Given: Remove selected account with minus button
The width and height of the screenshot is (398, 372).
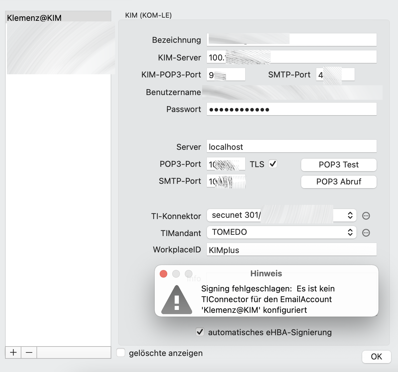Looking at the screenshot, I should point(29,352).
